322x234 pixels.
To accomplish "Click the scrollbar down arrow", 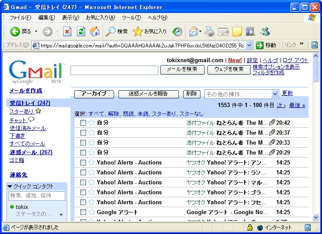I will coord(316,217).
